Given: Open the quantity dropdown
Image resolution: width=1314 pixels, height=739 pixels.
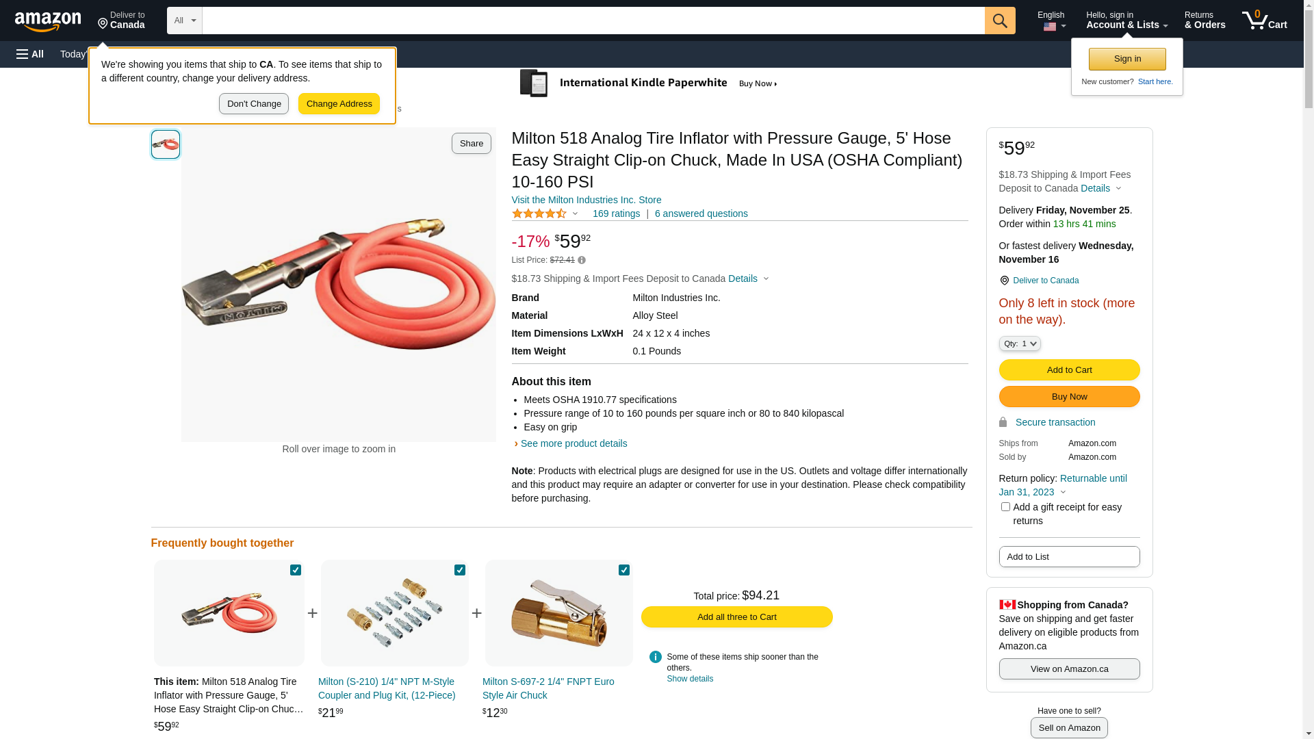Looking at the screenshot, I should (x=1019, y=343).
